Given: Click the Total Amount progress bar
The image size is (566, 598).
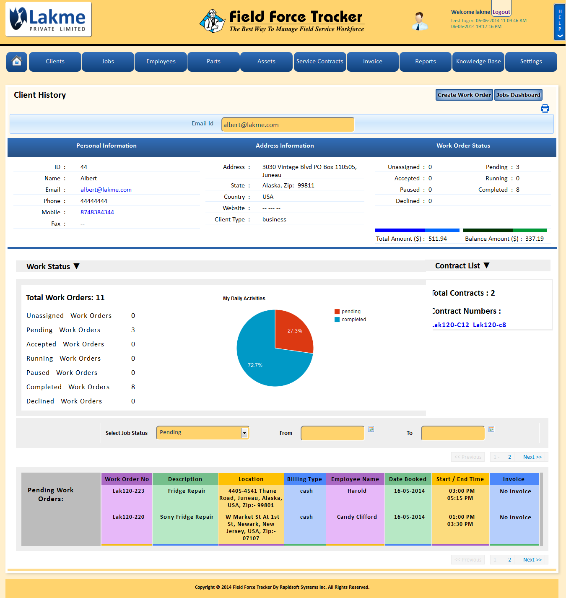Looking at the screenshot, I should 417,230.
